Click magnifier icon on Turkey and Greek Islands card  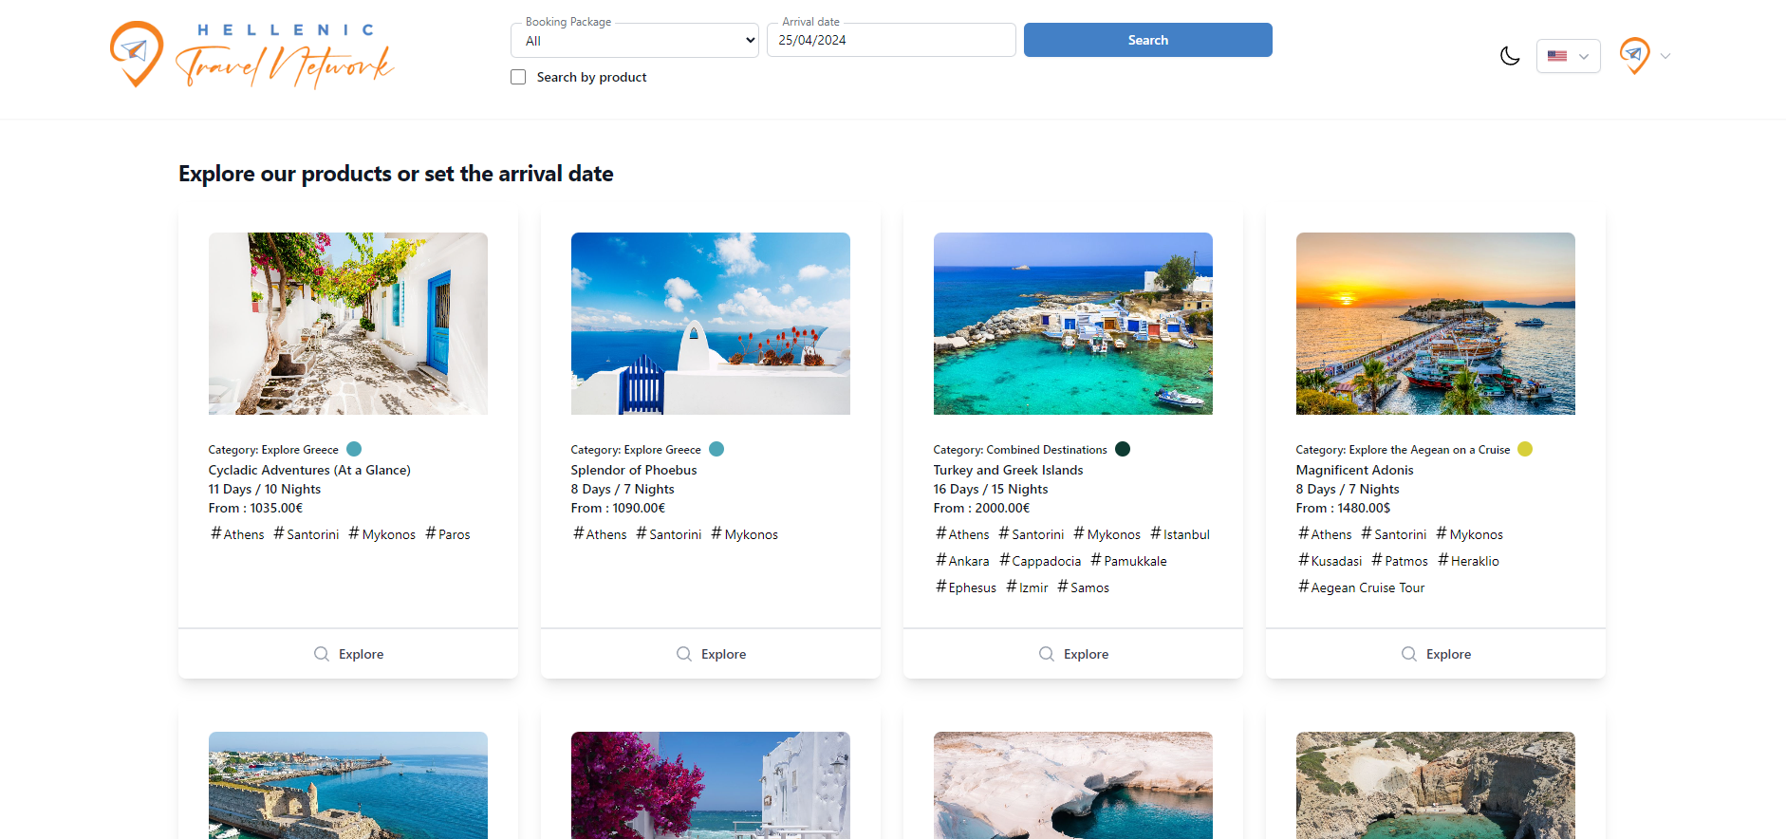pos(1047,654)
